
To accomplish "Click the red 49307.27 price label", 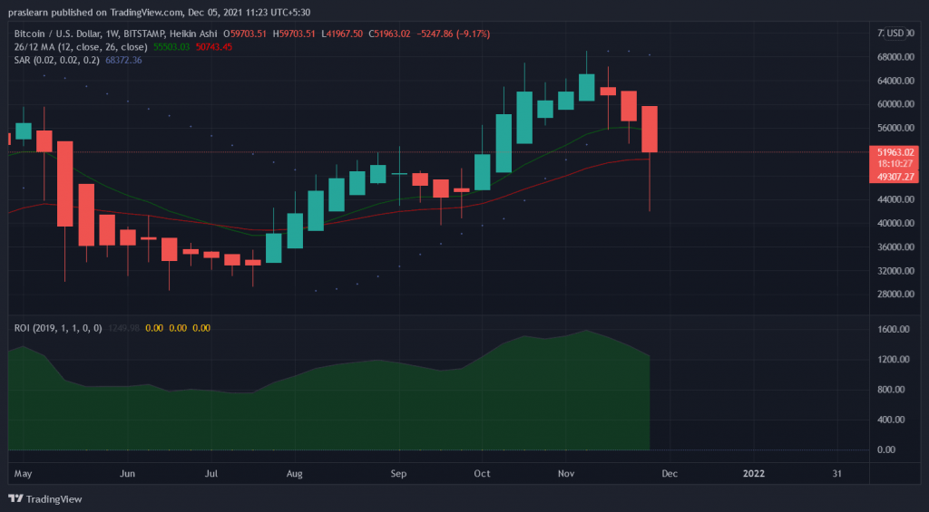I will 894,177.
